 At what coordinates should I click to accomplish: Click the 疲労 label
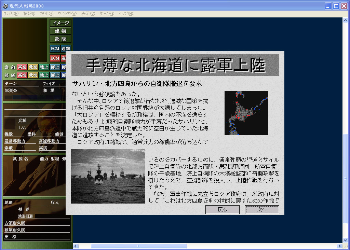59,134
